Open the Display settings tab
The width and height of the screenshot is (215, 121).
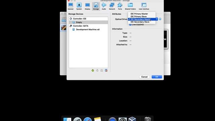(87, 6)
